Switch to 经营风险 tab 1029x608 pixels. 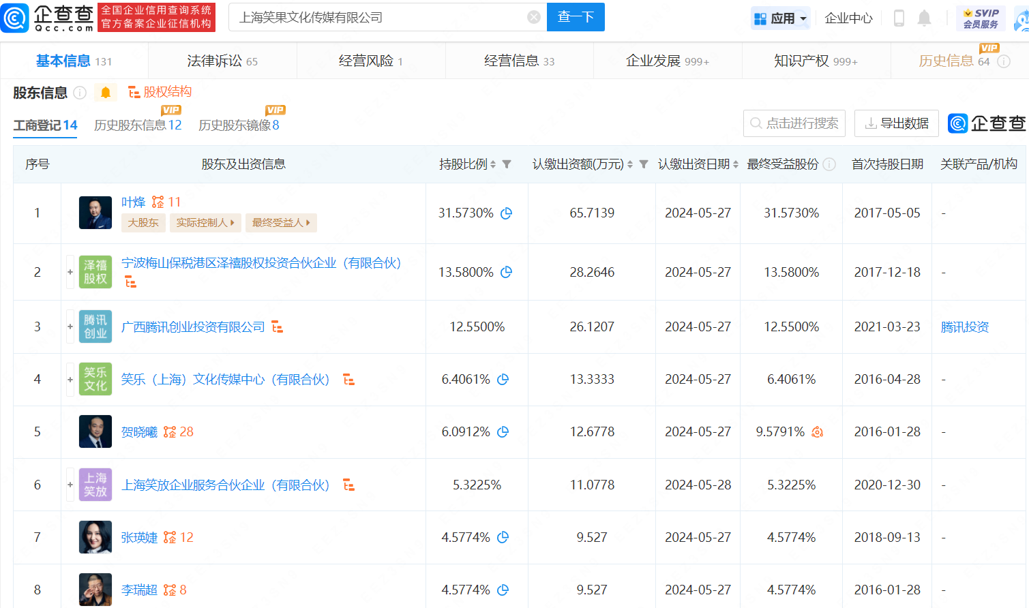tap(371, 61)
